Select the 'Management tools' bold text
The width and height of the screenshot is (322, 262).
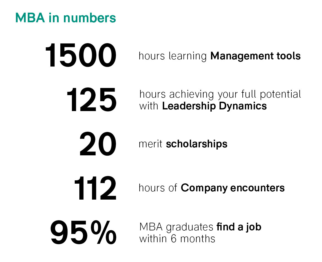(x=255, y=56)
